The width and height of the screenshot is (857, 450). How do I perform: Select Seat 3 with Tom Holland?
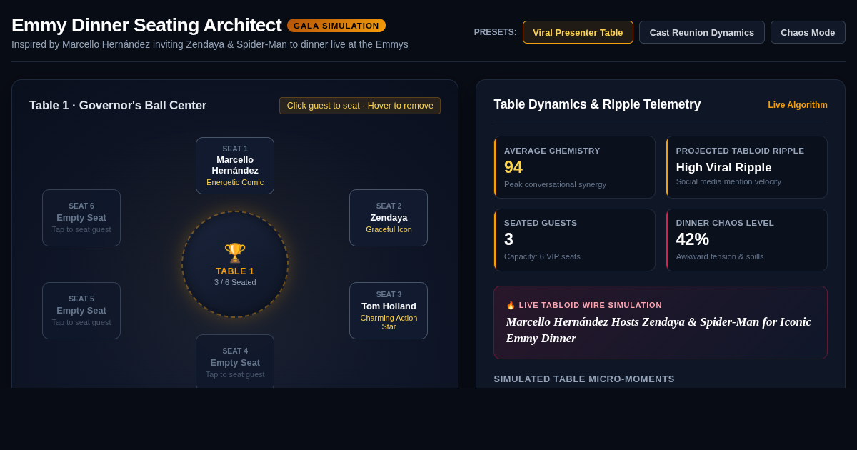tap(389, 311)
